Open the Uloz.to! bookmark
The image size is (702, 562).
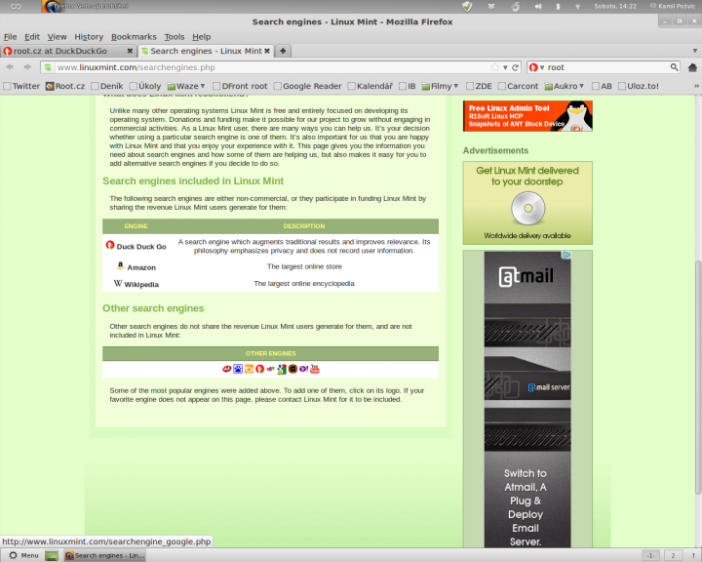(x=639, y=86)
